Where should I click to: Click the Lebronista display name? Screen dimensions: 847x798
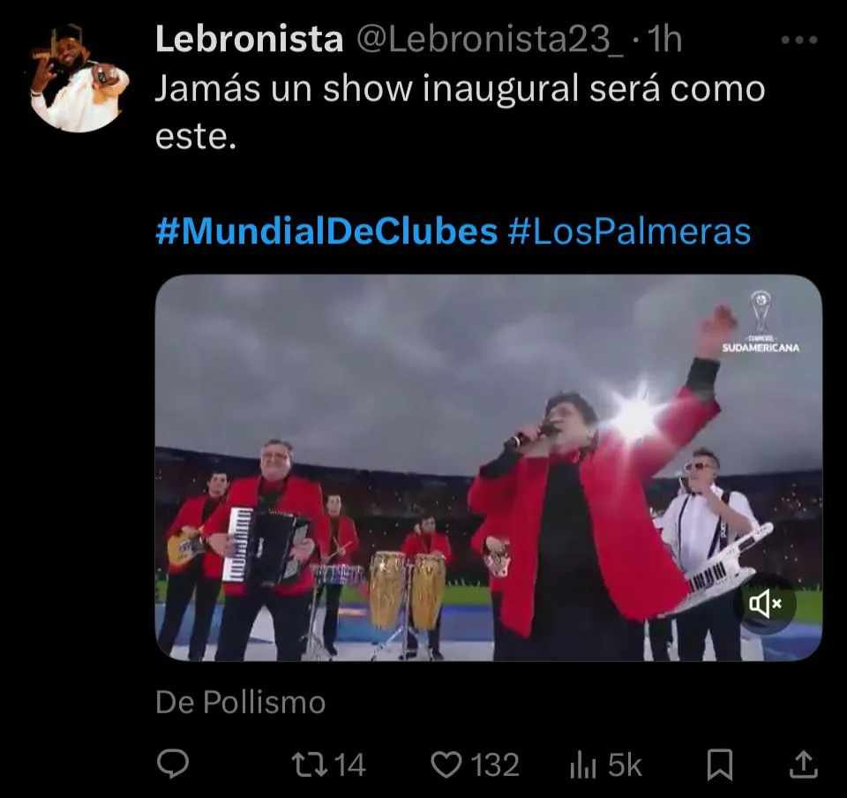pyautogui.click(x=249, y=40)
